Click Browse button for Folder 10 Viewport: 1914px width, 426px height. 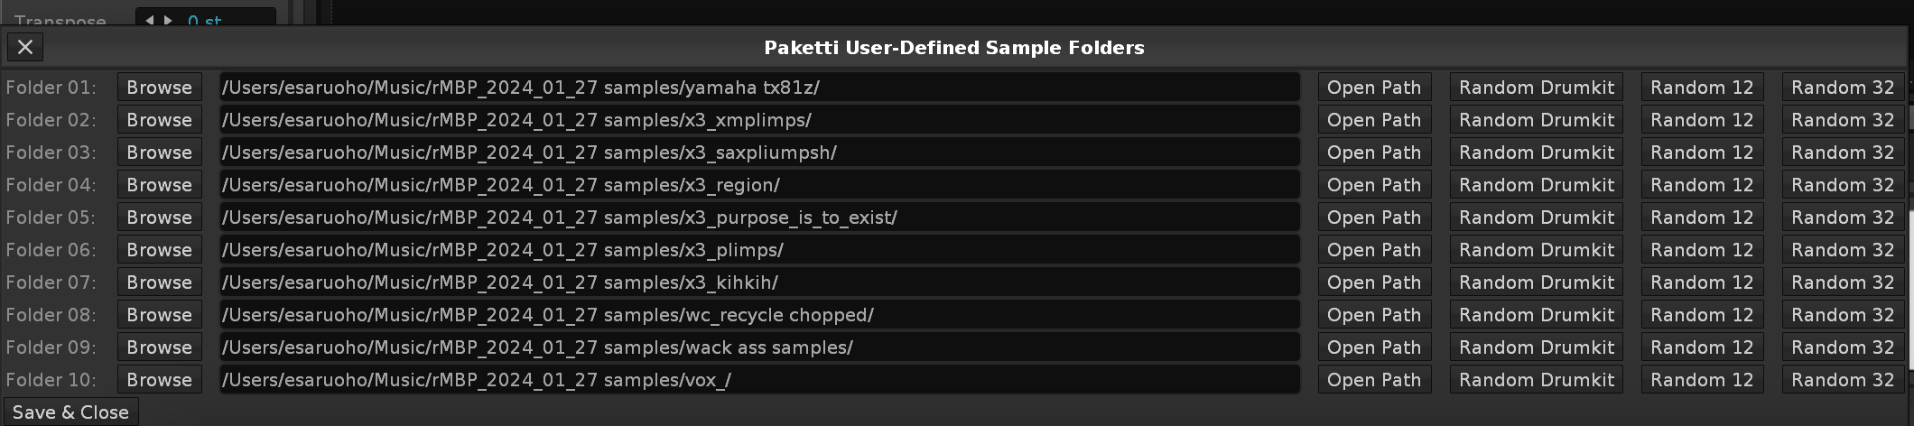point(159,380)
